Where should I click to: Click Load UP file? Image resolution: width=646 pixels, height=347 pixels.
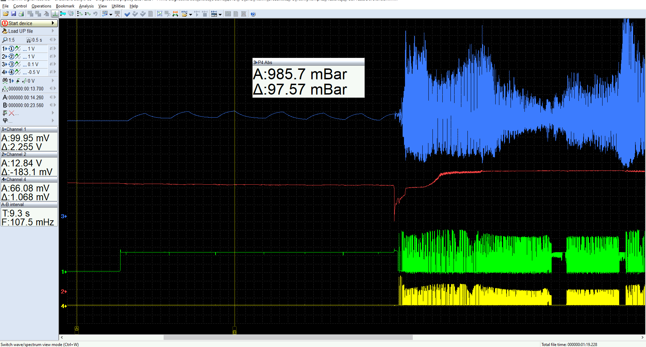point(21,31)
